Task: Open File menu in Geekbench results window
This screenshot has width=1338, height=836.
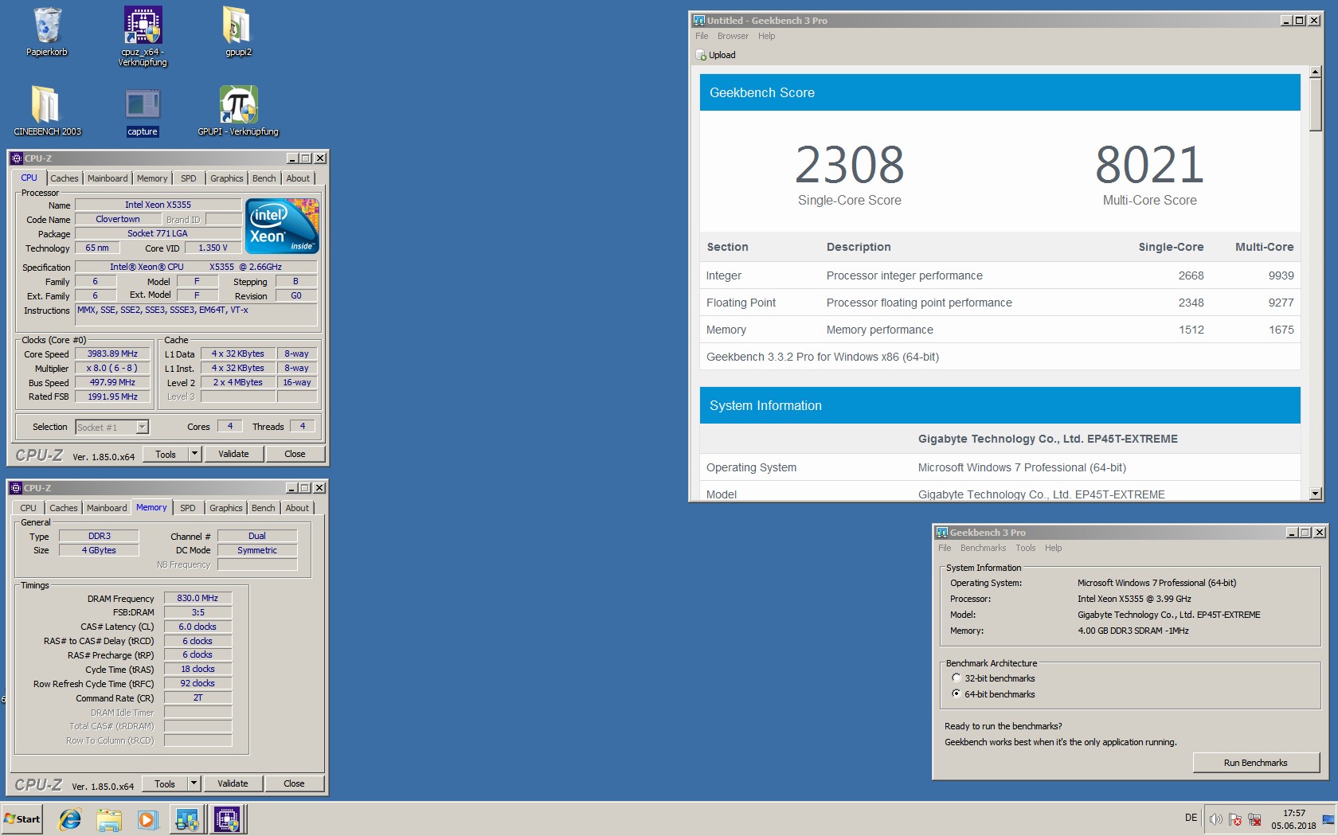Action: coord(702,36)
